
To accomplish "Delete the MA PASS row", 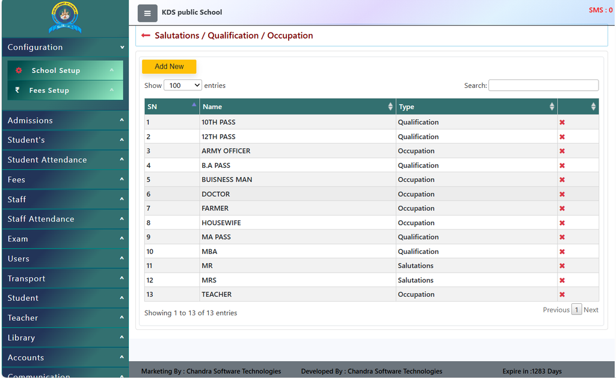I will click(562, 237).
